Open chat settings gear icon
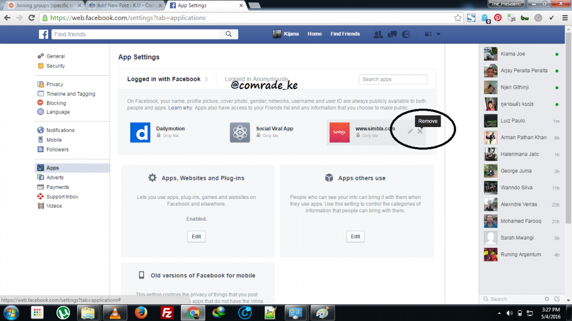Screen dimensions: 572x321 tap(546, 299)
